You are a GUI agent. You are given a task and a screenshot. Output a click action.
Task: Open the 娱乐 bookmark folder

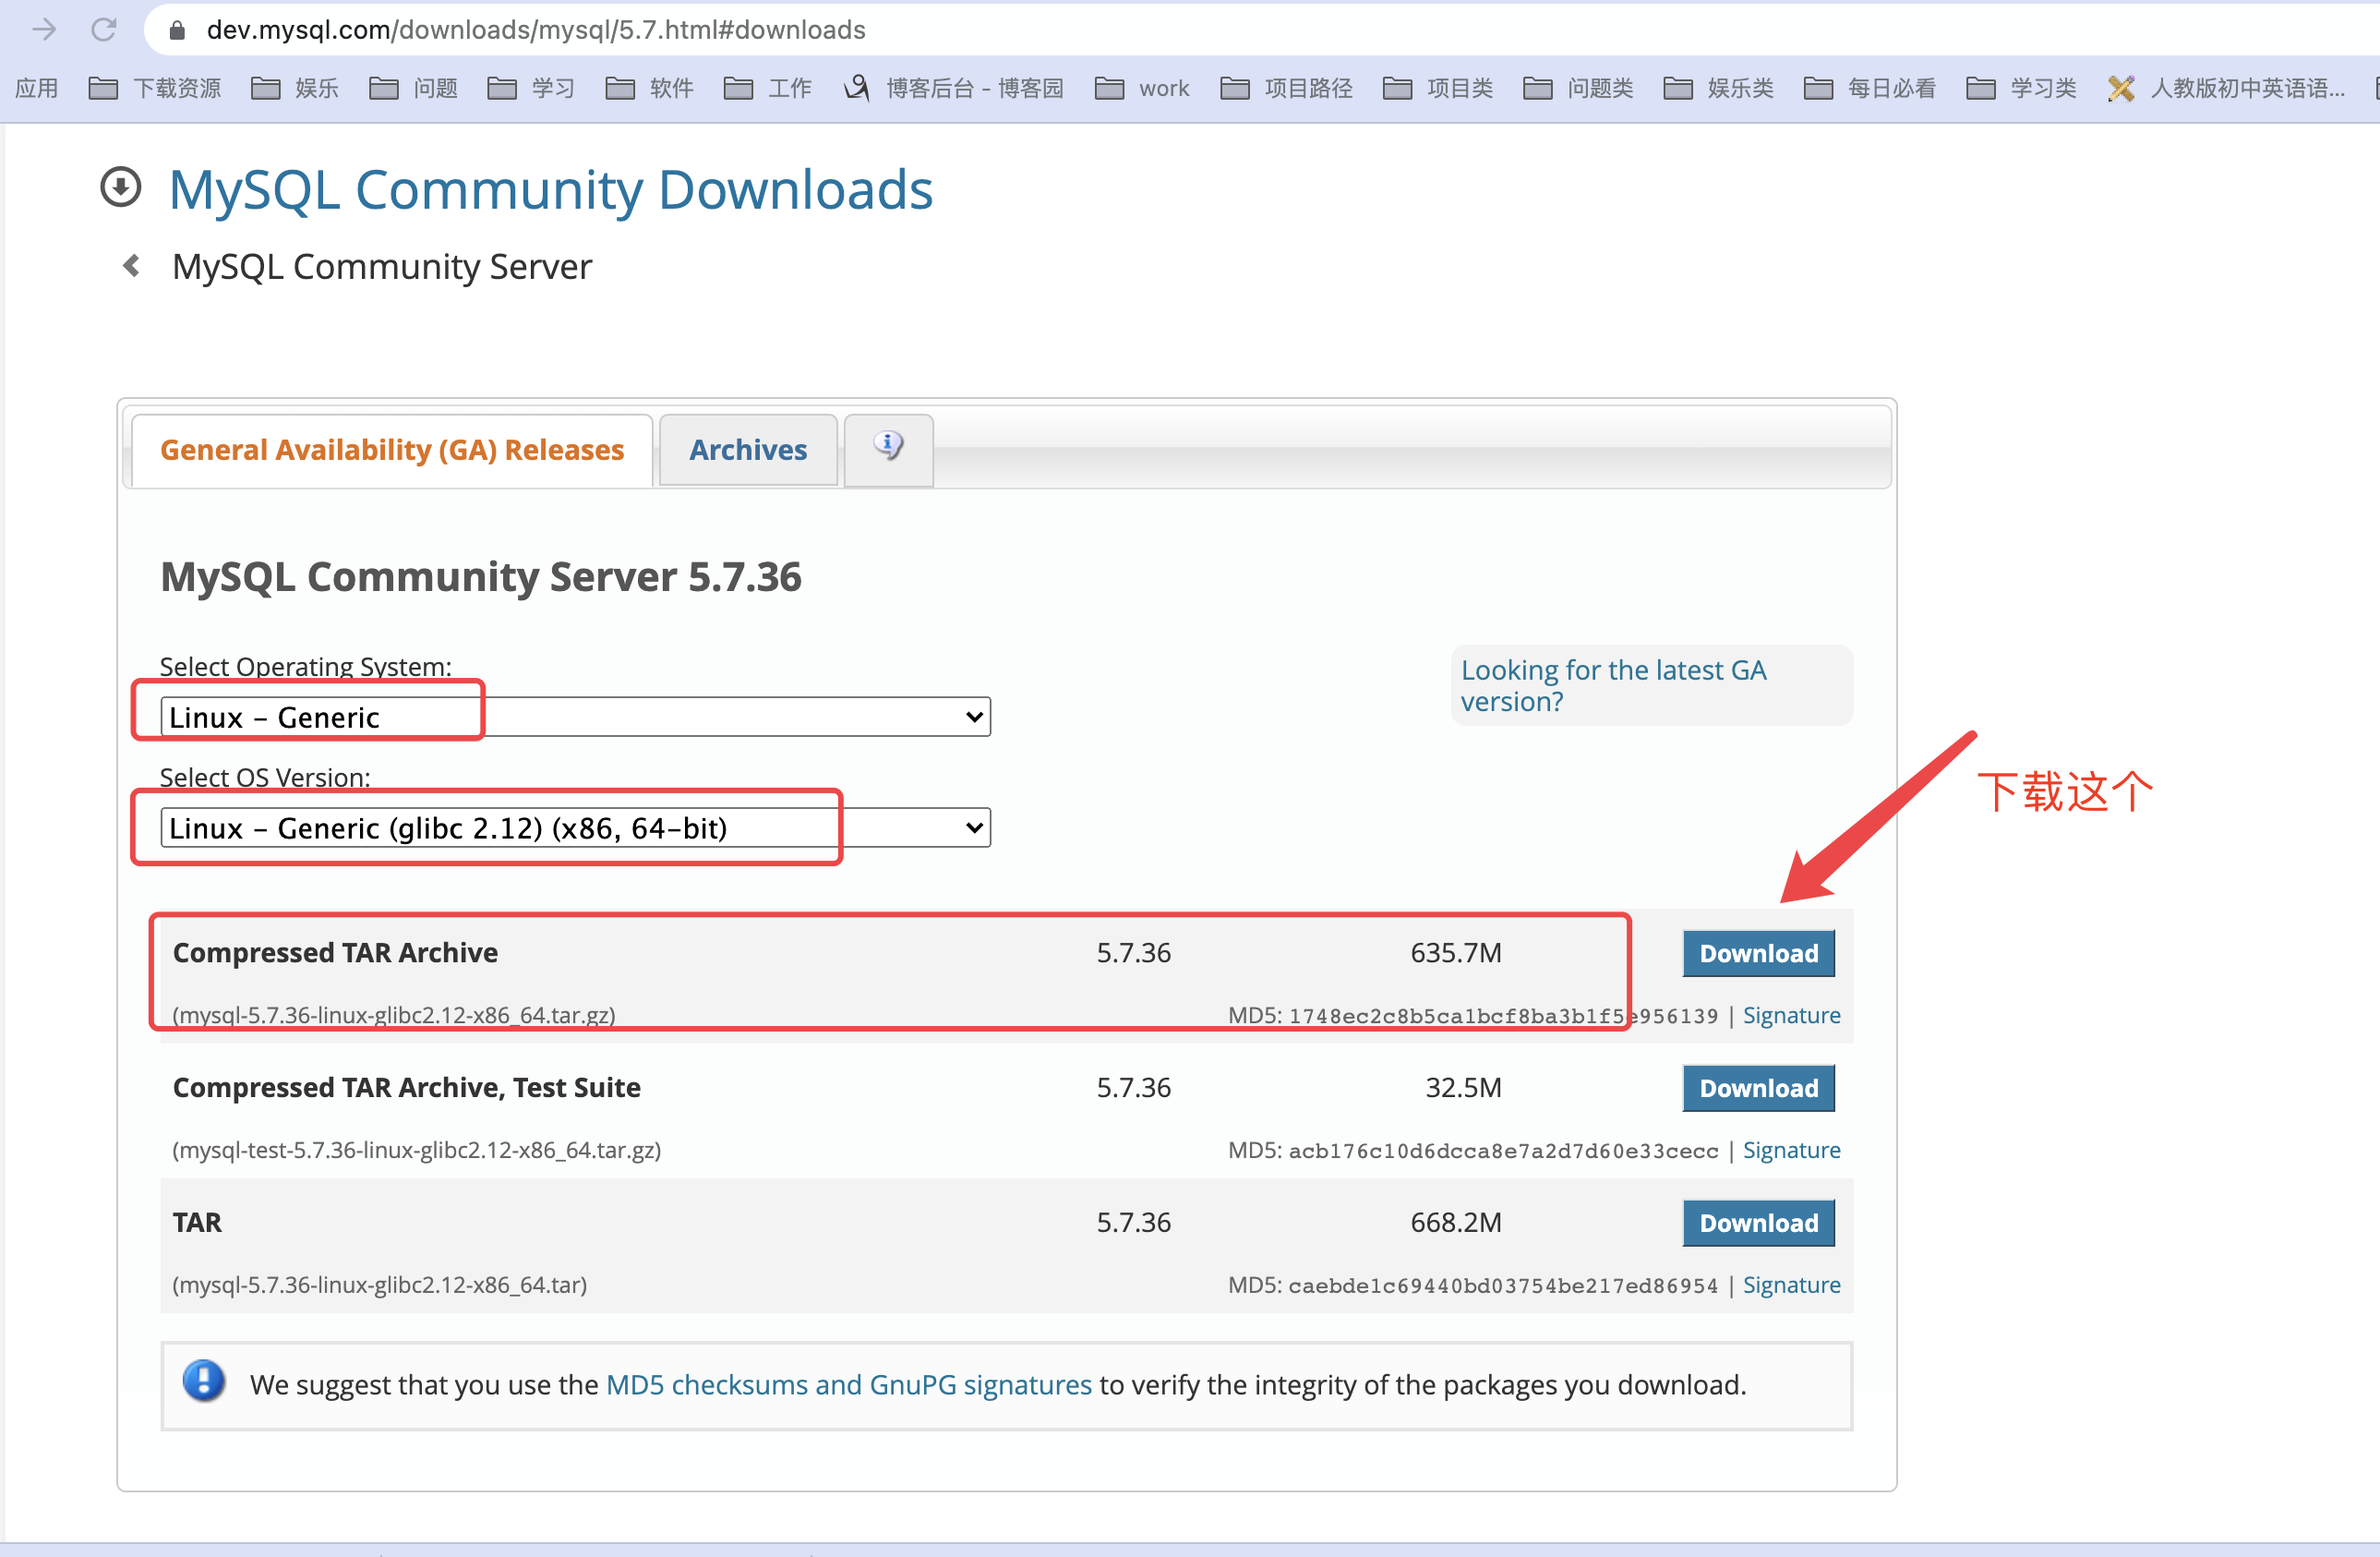(295, 88)
